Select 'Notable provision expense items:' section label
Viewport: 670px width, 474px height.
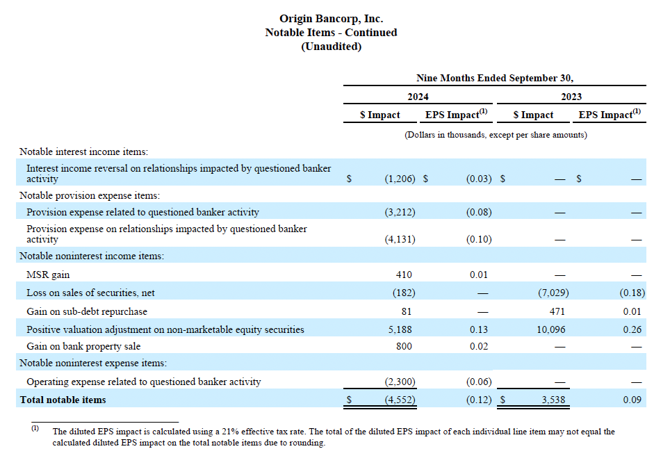[x=90, y=195]
